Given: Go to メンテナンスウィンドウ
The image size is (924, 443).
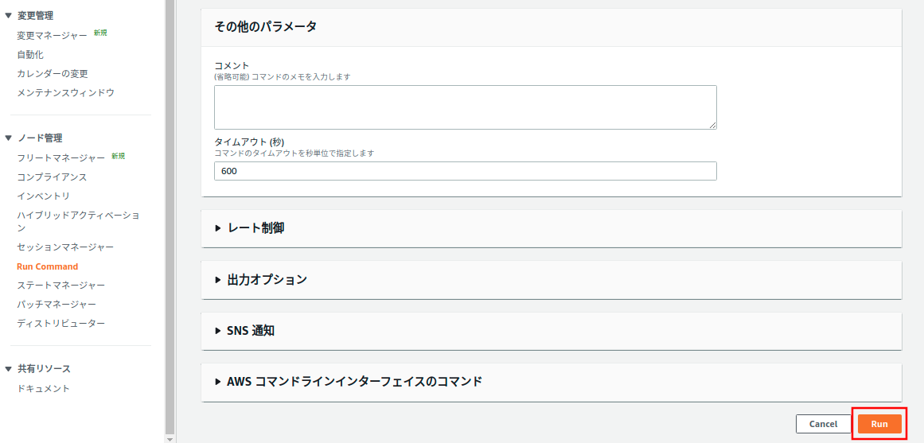Looking at the screenshot, I should [65, 93].
